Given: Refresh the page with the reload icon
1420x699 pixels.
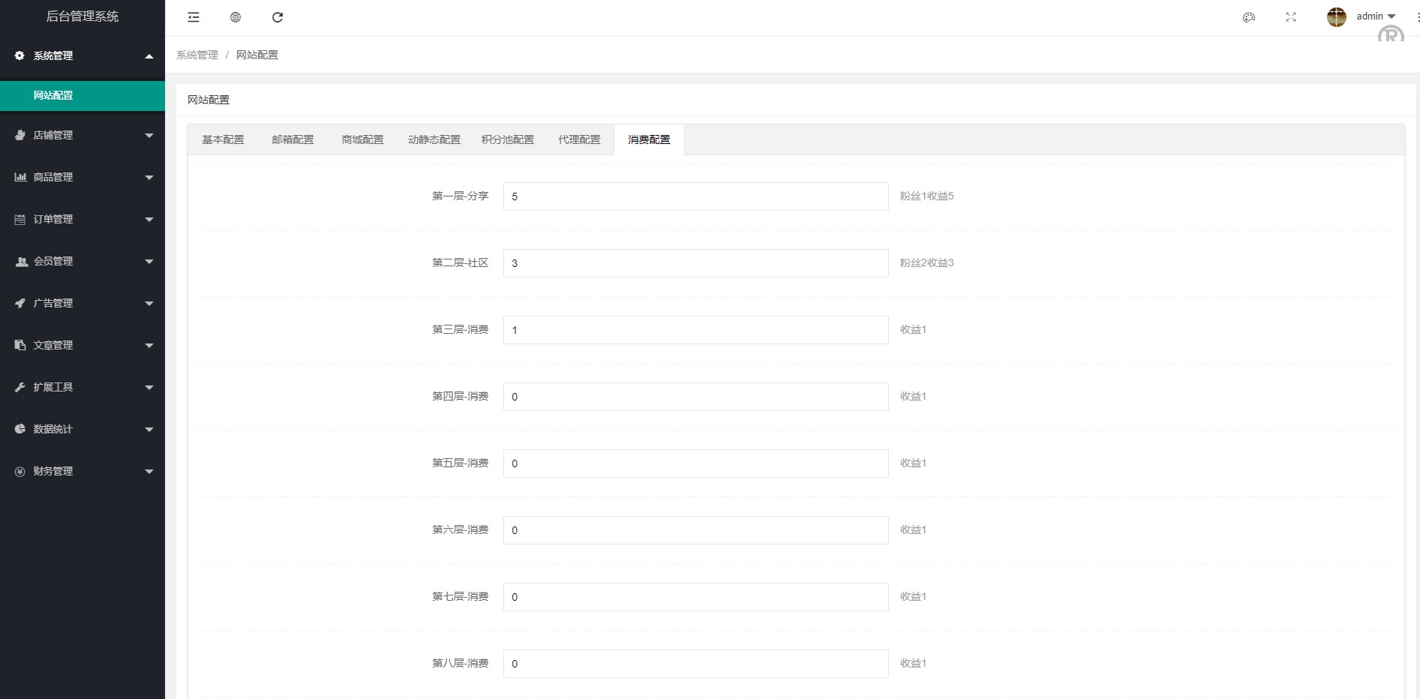Looking at the screenshot, I should point(278,16).
